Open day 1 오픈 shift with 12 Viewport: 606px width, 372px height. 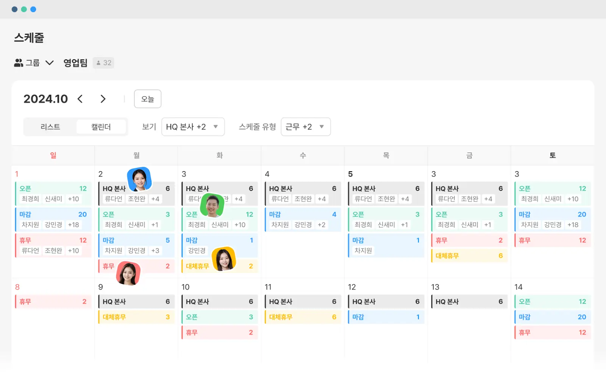point(53,194)
